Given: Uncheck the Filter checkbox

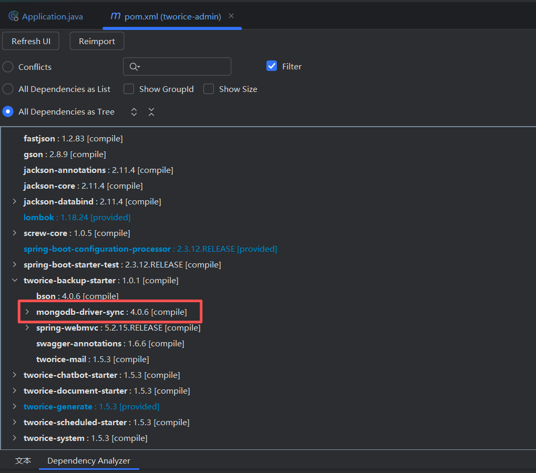Looking at the screenshot, I should click(x=272, y=66).
